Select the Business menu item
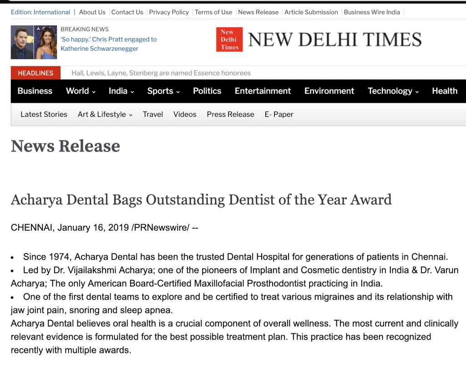 click(35, 91)
